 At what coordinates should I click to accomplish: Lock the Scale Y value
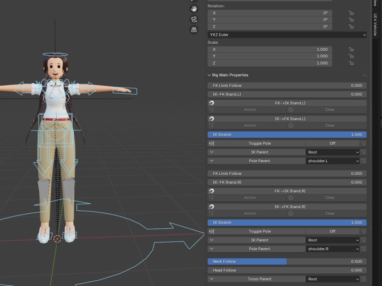pos(351,56)
